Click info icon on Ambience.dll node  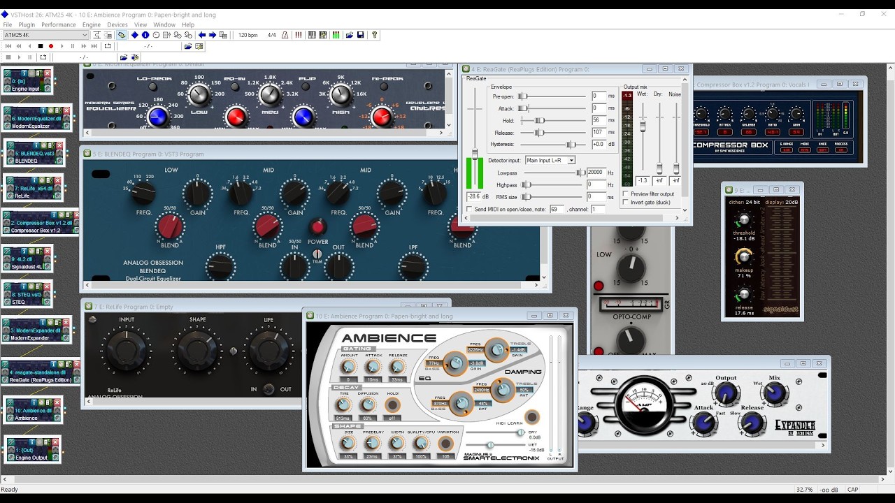coord(34,402)
